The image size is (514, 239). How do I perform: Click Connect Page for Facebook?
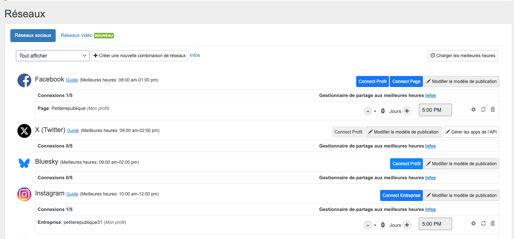[406, 82]
